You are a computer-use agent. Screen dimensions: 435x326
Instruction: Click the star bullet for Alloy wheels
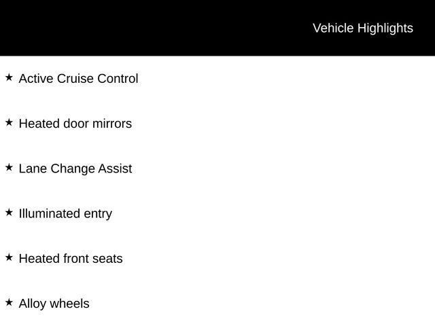(9, 302)
